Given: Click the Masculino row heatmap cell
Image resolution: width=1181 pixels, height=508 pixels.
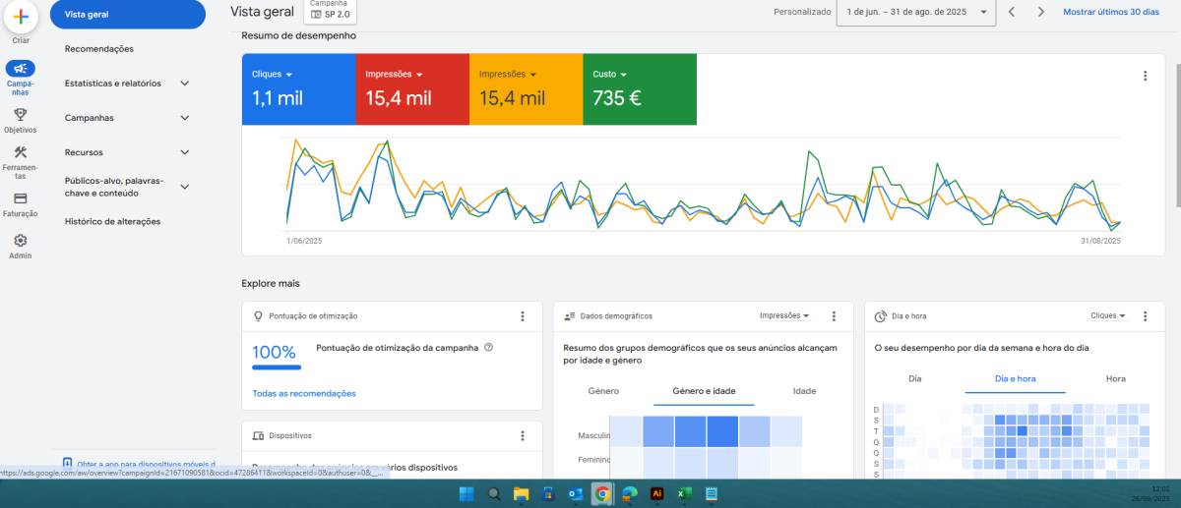Looking at the screenshot, I should pyautogui.click(x=723, y=433).
